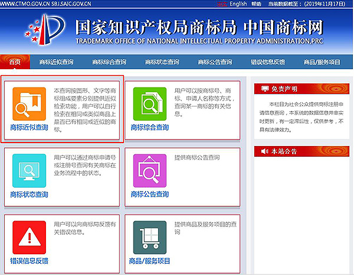Open the 帮助 help link in the top bar
Image resolution: width=354 pixels, height=275 pixels.
pos(256,4)
